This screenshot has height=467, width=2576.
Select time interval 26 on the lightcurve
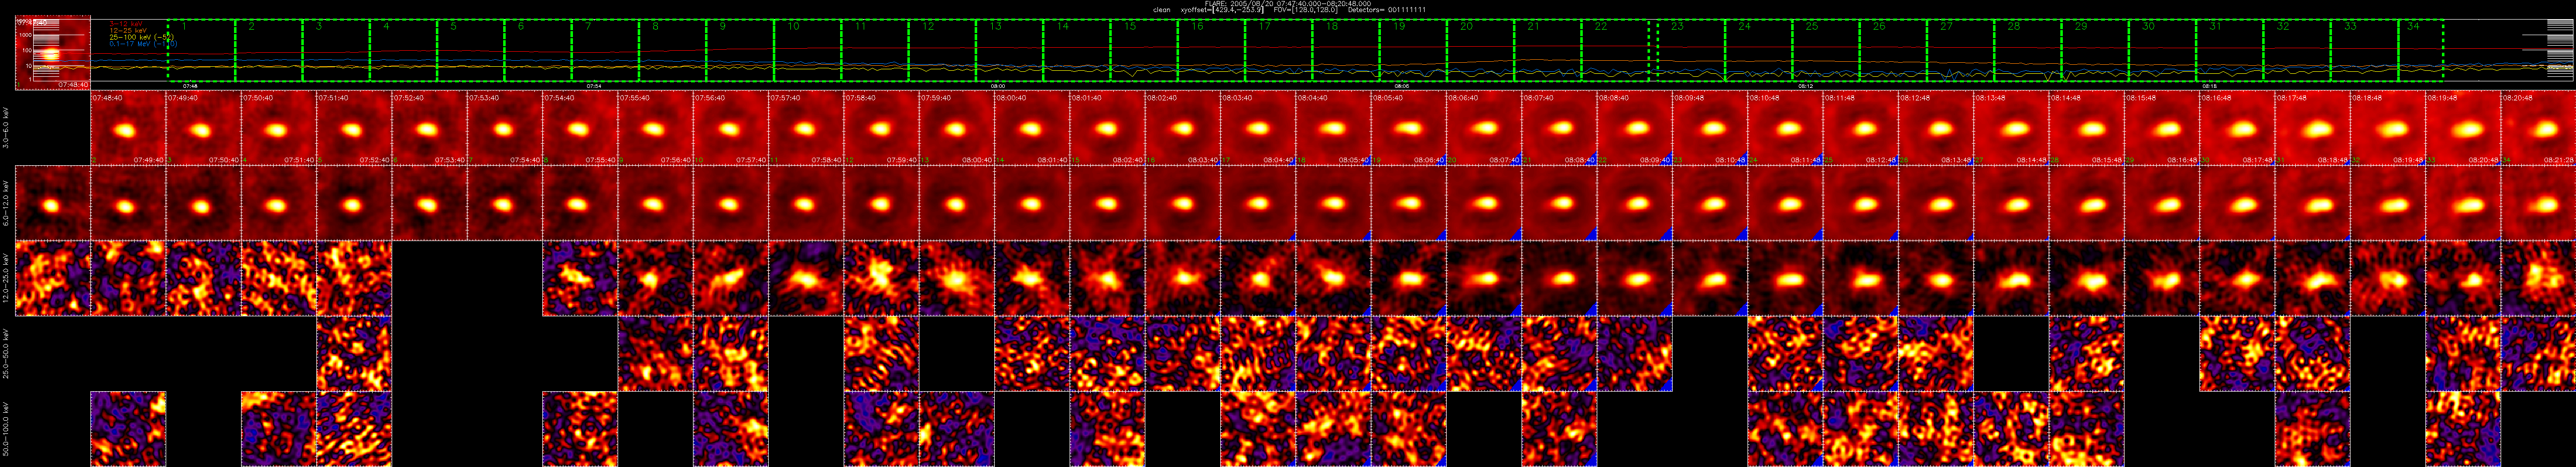[1893, 51]
